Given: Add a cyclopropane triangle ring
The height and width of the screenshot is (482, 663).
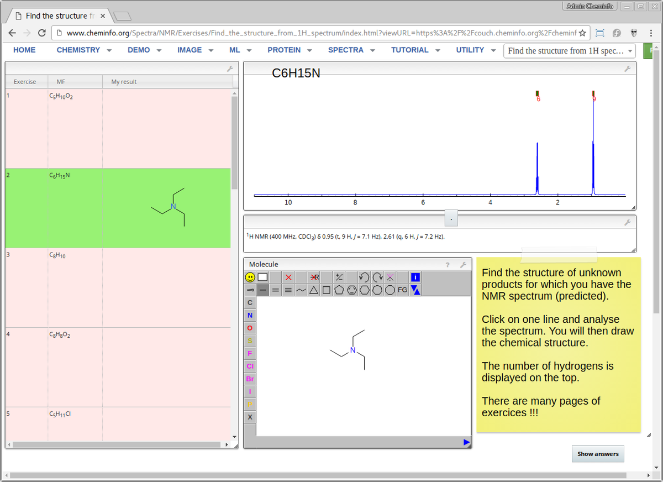Looking at the screenshot, I should pos(314,290).
